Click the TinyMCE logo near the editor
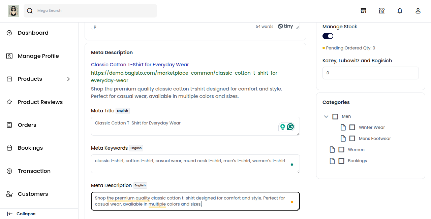Screen dimensions: 431x219 coord(285,26)
